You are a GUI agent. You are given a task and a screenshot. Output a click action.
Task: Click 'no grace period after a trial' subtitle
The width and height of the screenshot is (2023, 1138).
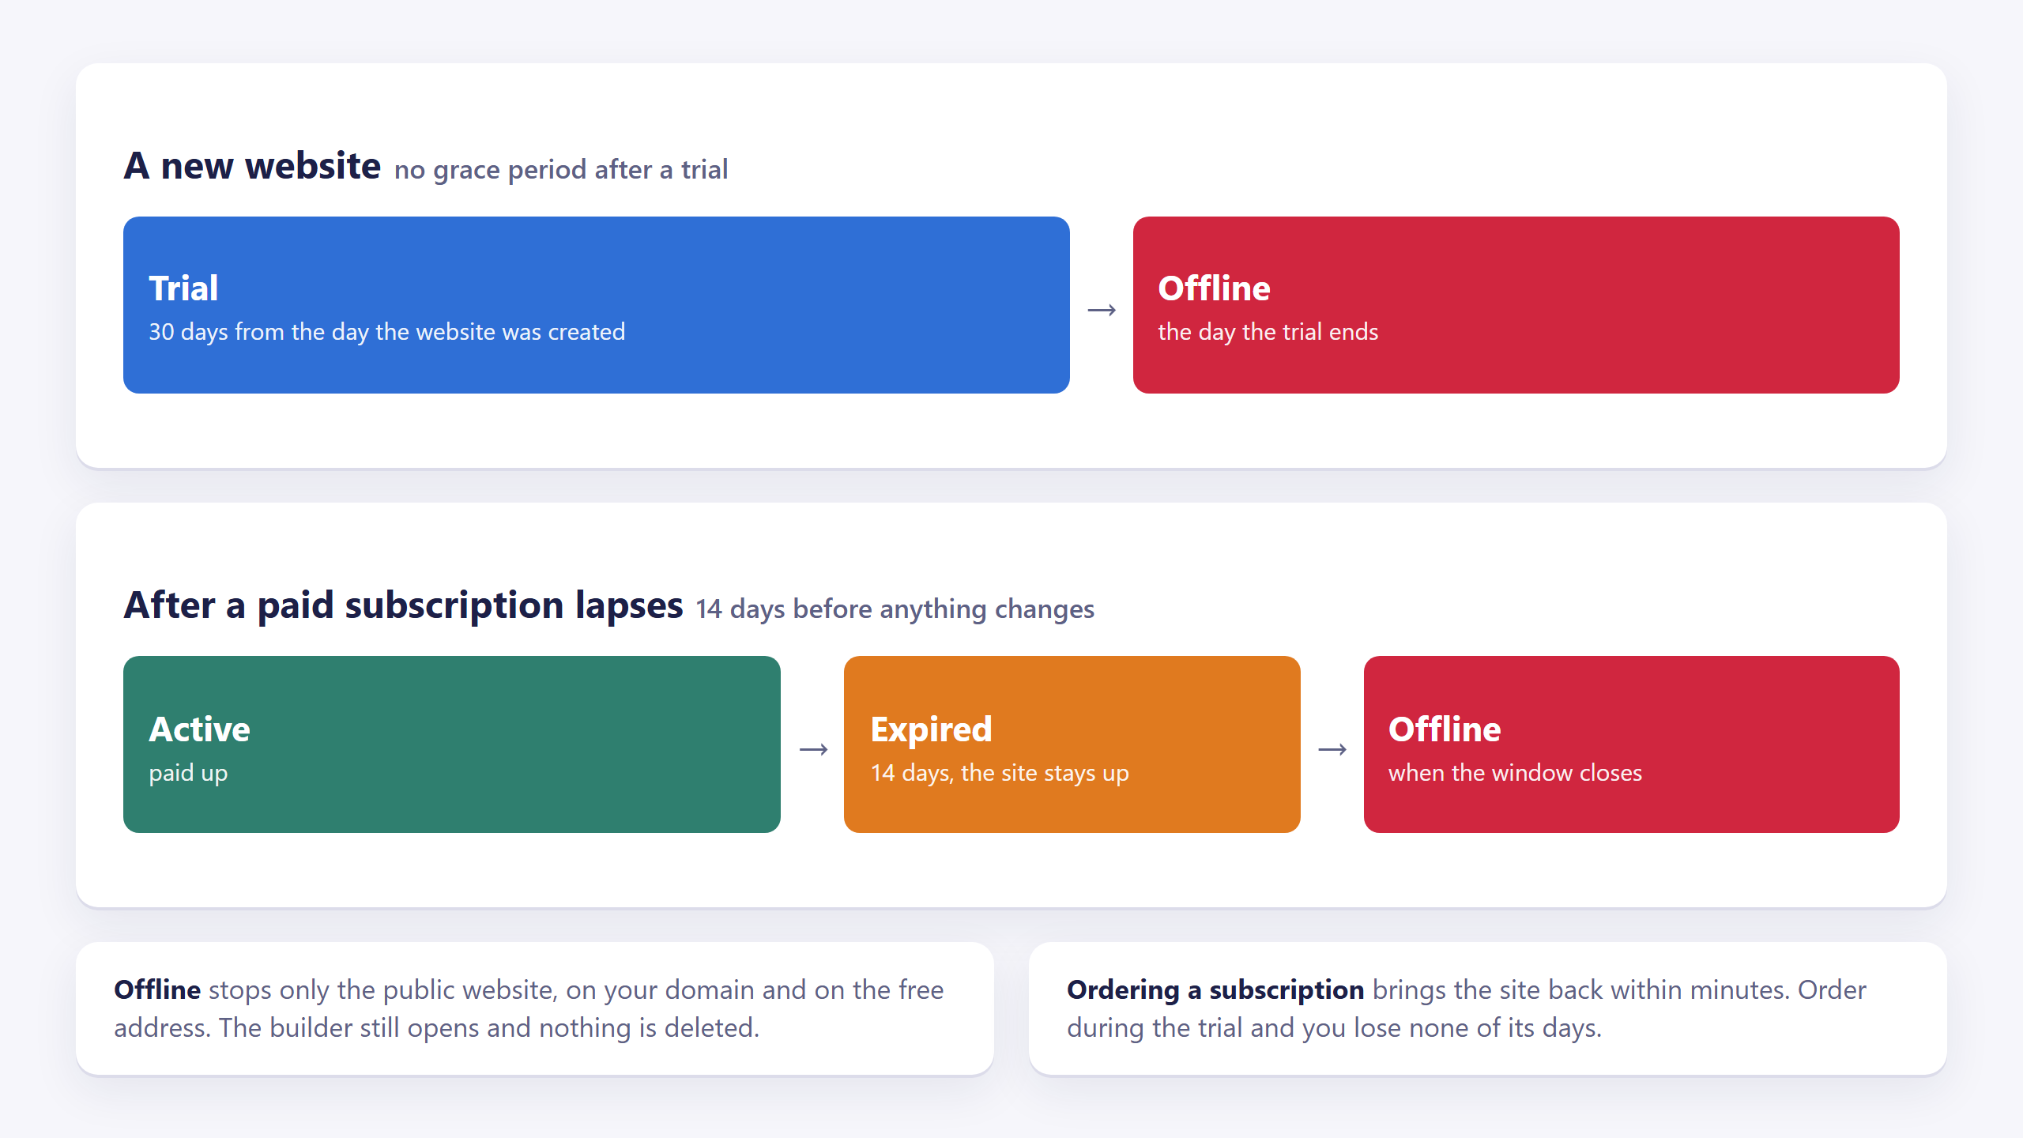tap(561, 170)
